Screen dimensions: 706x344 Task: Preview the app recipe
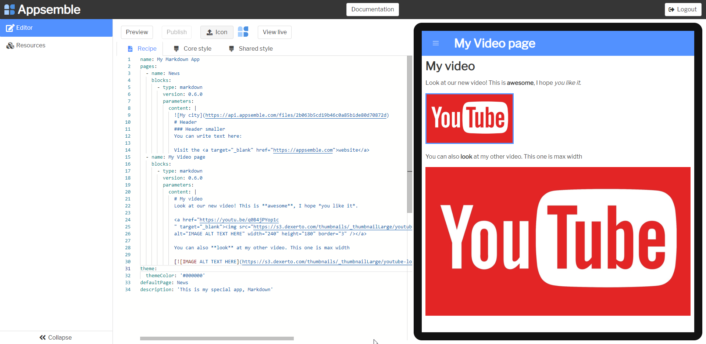point(137,32)
